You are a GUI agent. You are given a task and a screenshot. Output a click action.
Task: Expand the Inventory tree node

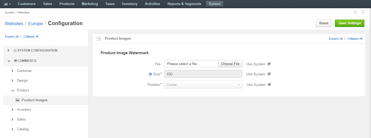[x=12, y=110]
